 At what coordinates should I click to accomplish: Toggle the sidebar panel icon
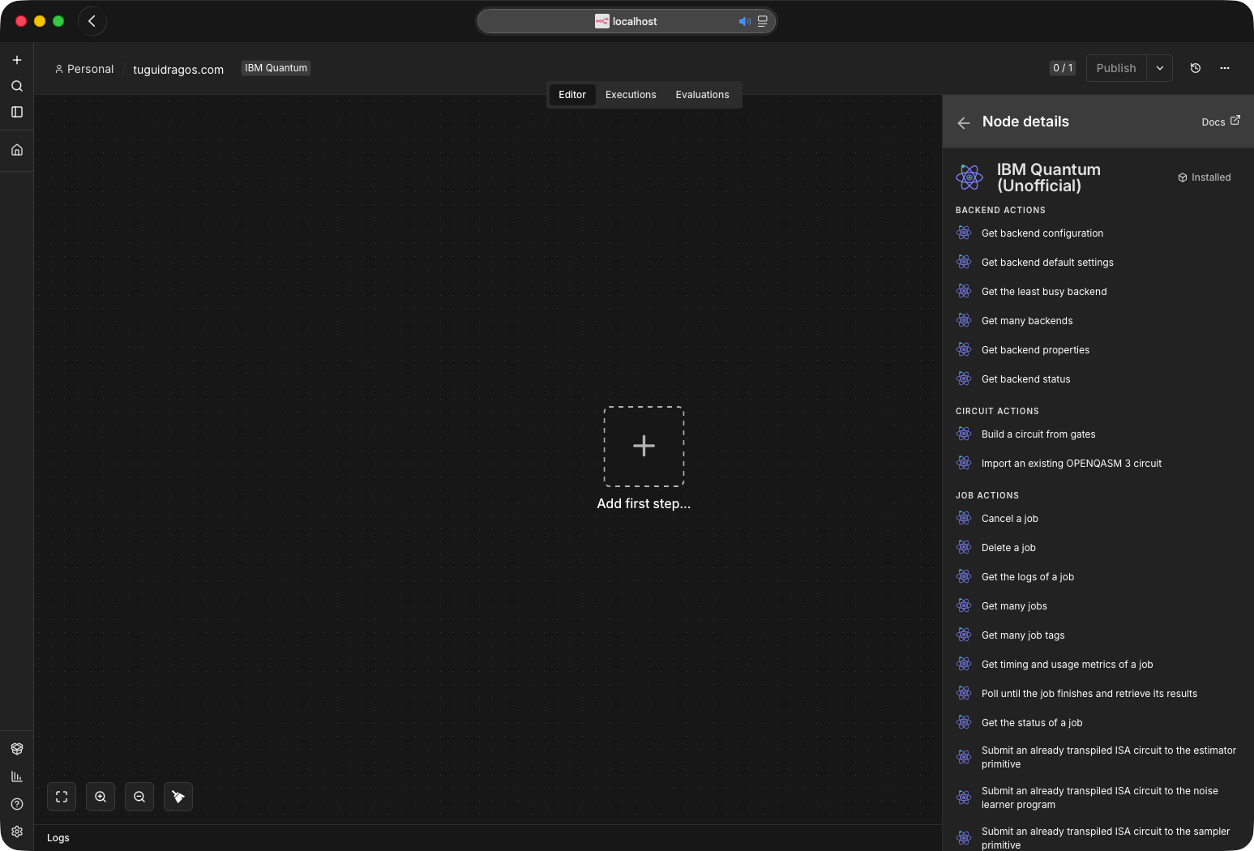[17, 112]
